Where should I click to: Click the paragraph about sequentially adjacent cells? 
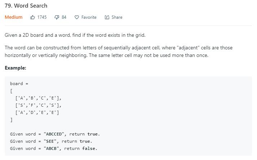click(119, 52)
